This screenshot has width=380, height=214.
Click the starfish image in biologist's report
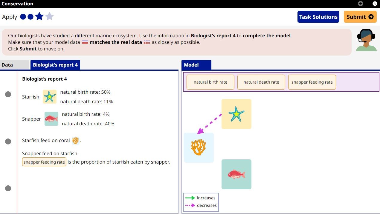pyautogui.click(x=50, y=97)
